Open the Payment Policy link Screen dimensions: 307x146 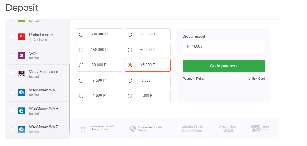coord(193,79)
